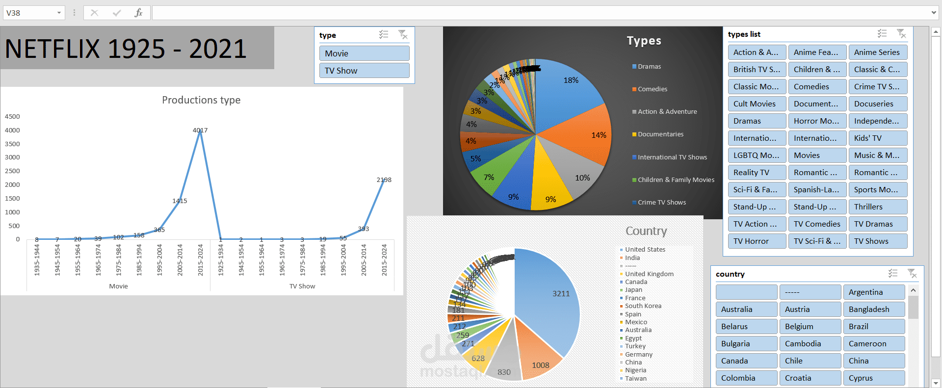Select Colombia in country slicer
This screenshot has height=388, width=942.
[x=747, y=378]
